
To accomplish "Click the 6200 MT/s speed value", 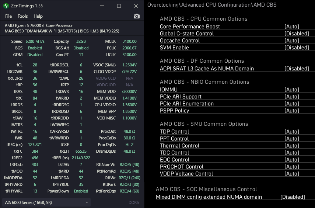I will click(35, 41).
